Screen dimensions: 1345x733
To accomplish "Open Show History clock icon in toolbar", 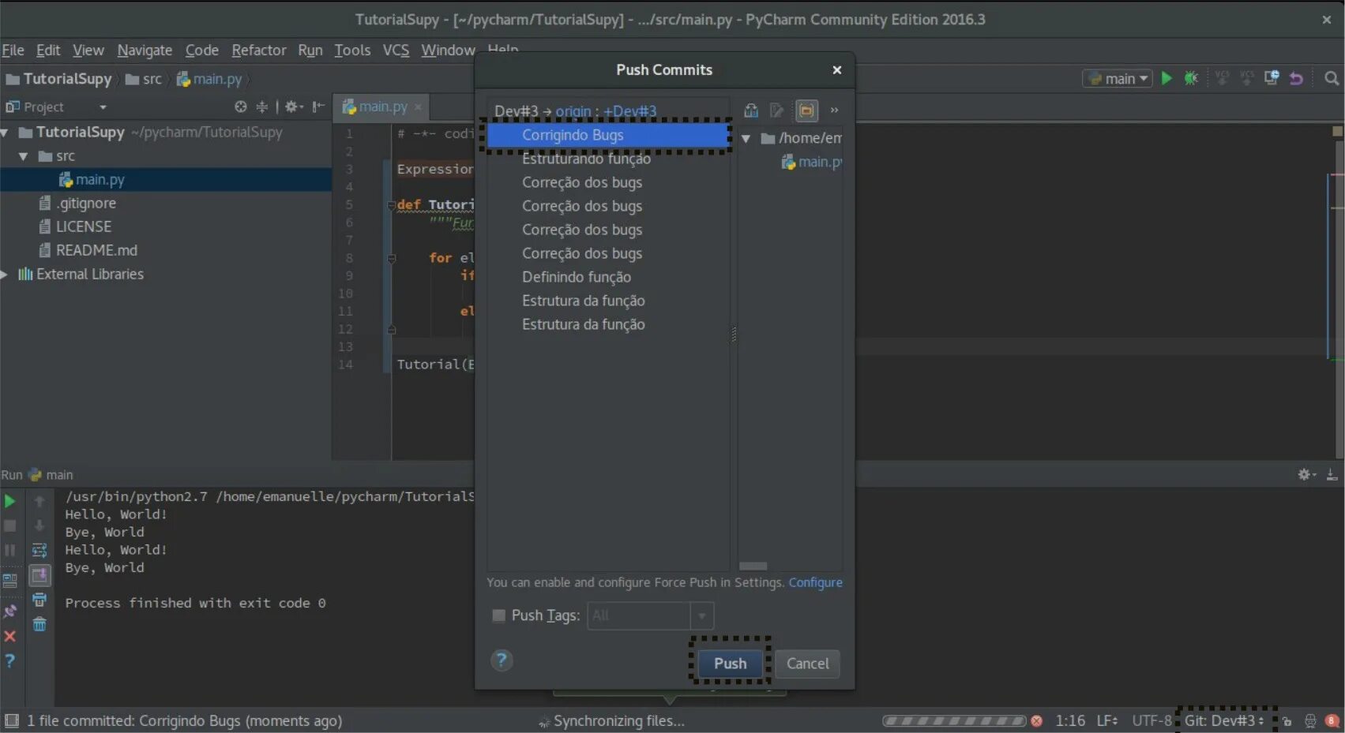I will [1272, 78].
